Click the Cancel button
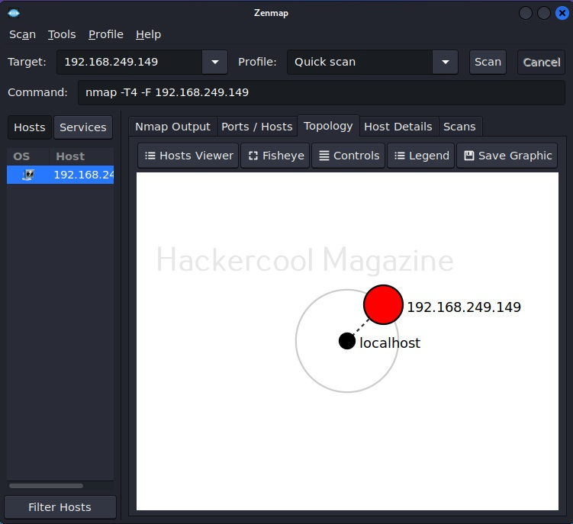The height and width of the screenshot is (524, 573). (542, 62)
